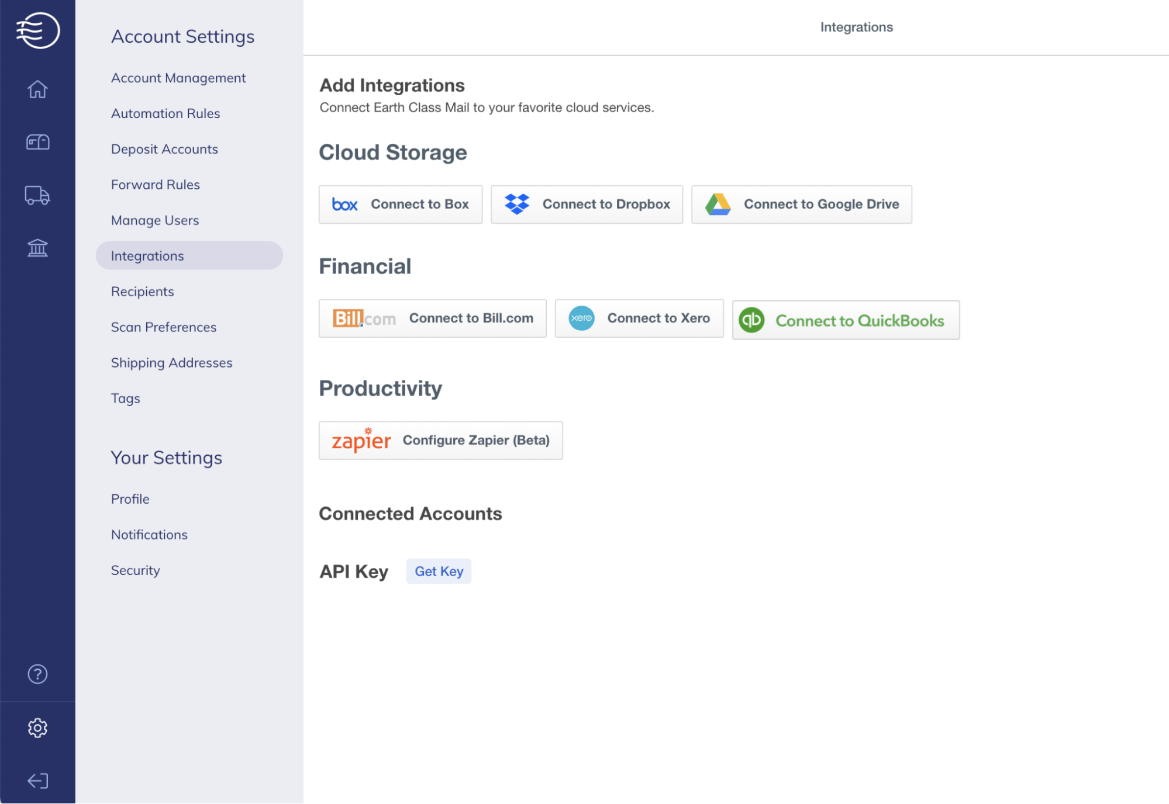Click Connect to Bill.com label

coord(471,318)
